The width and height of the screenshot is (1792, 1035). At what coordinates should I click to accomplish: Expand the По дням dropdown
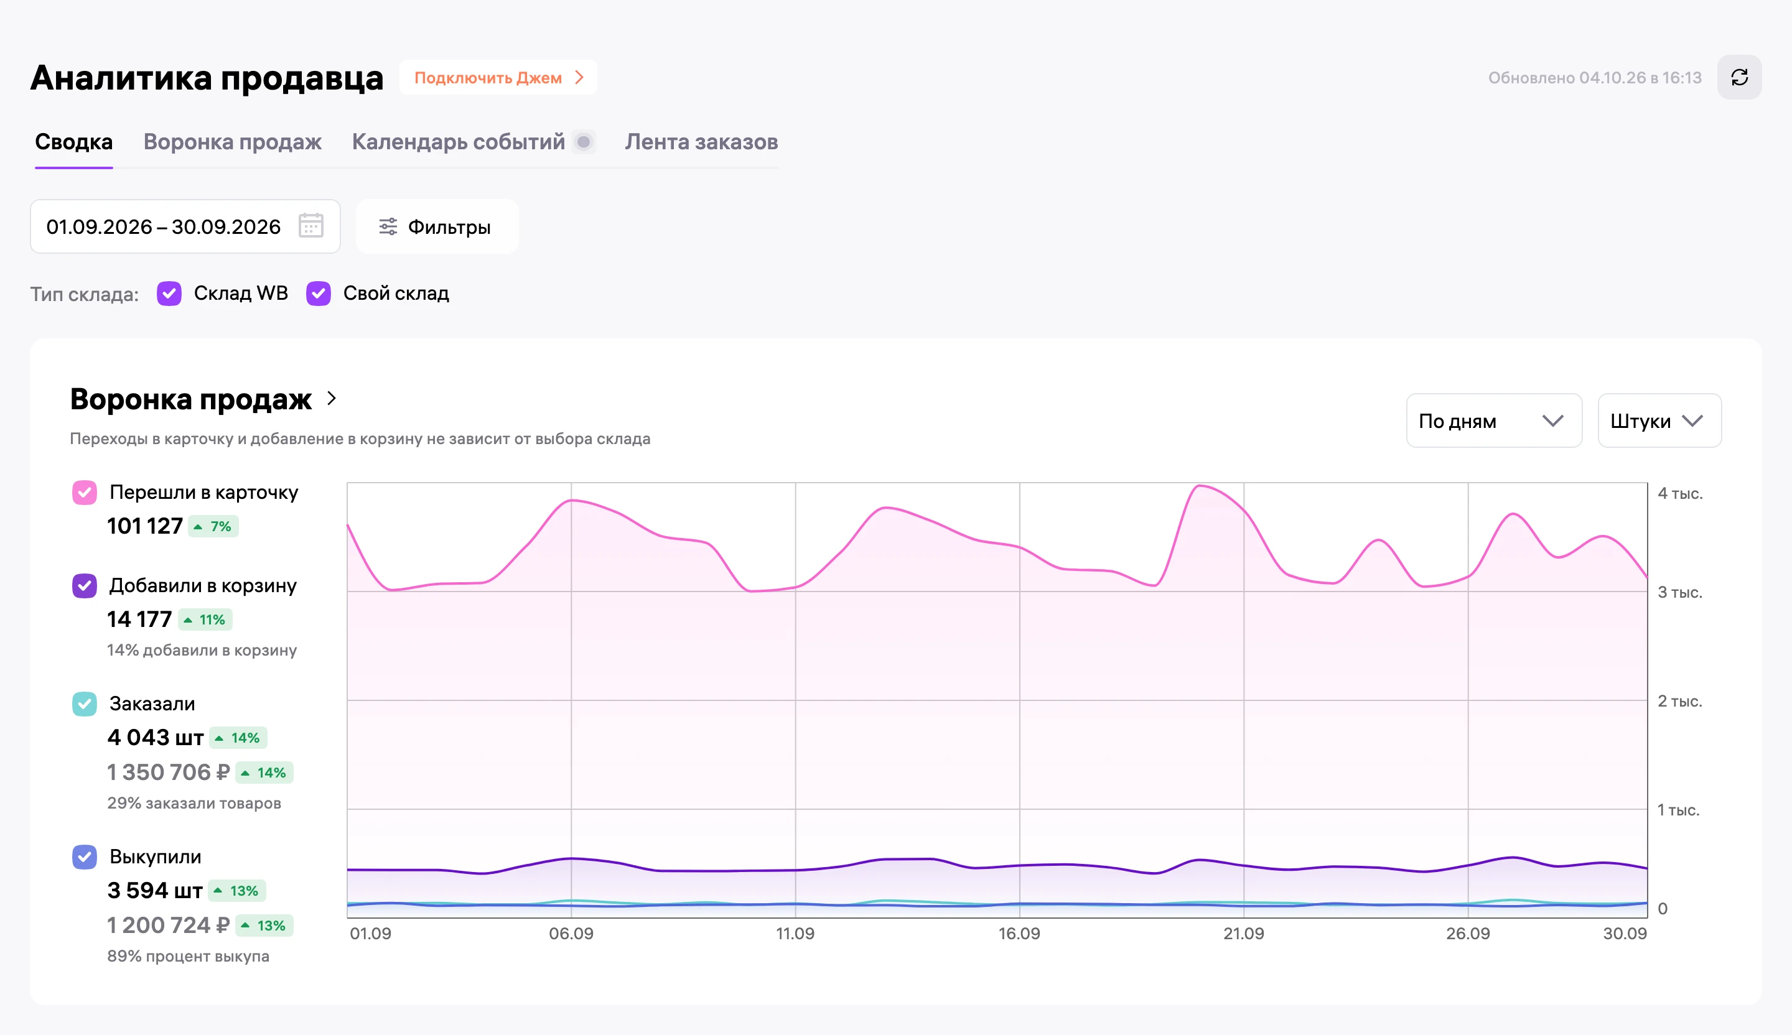[1493, 421]
